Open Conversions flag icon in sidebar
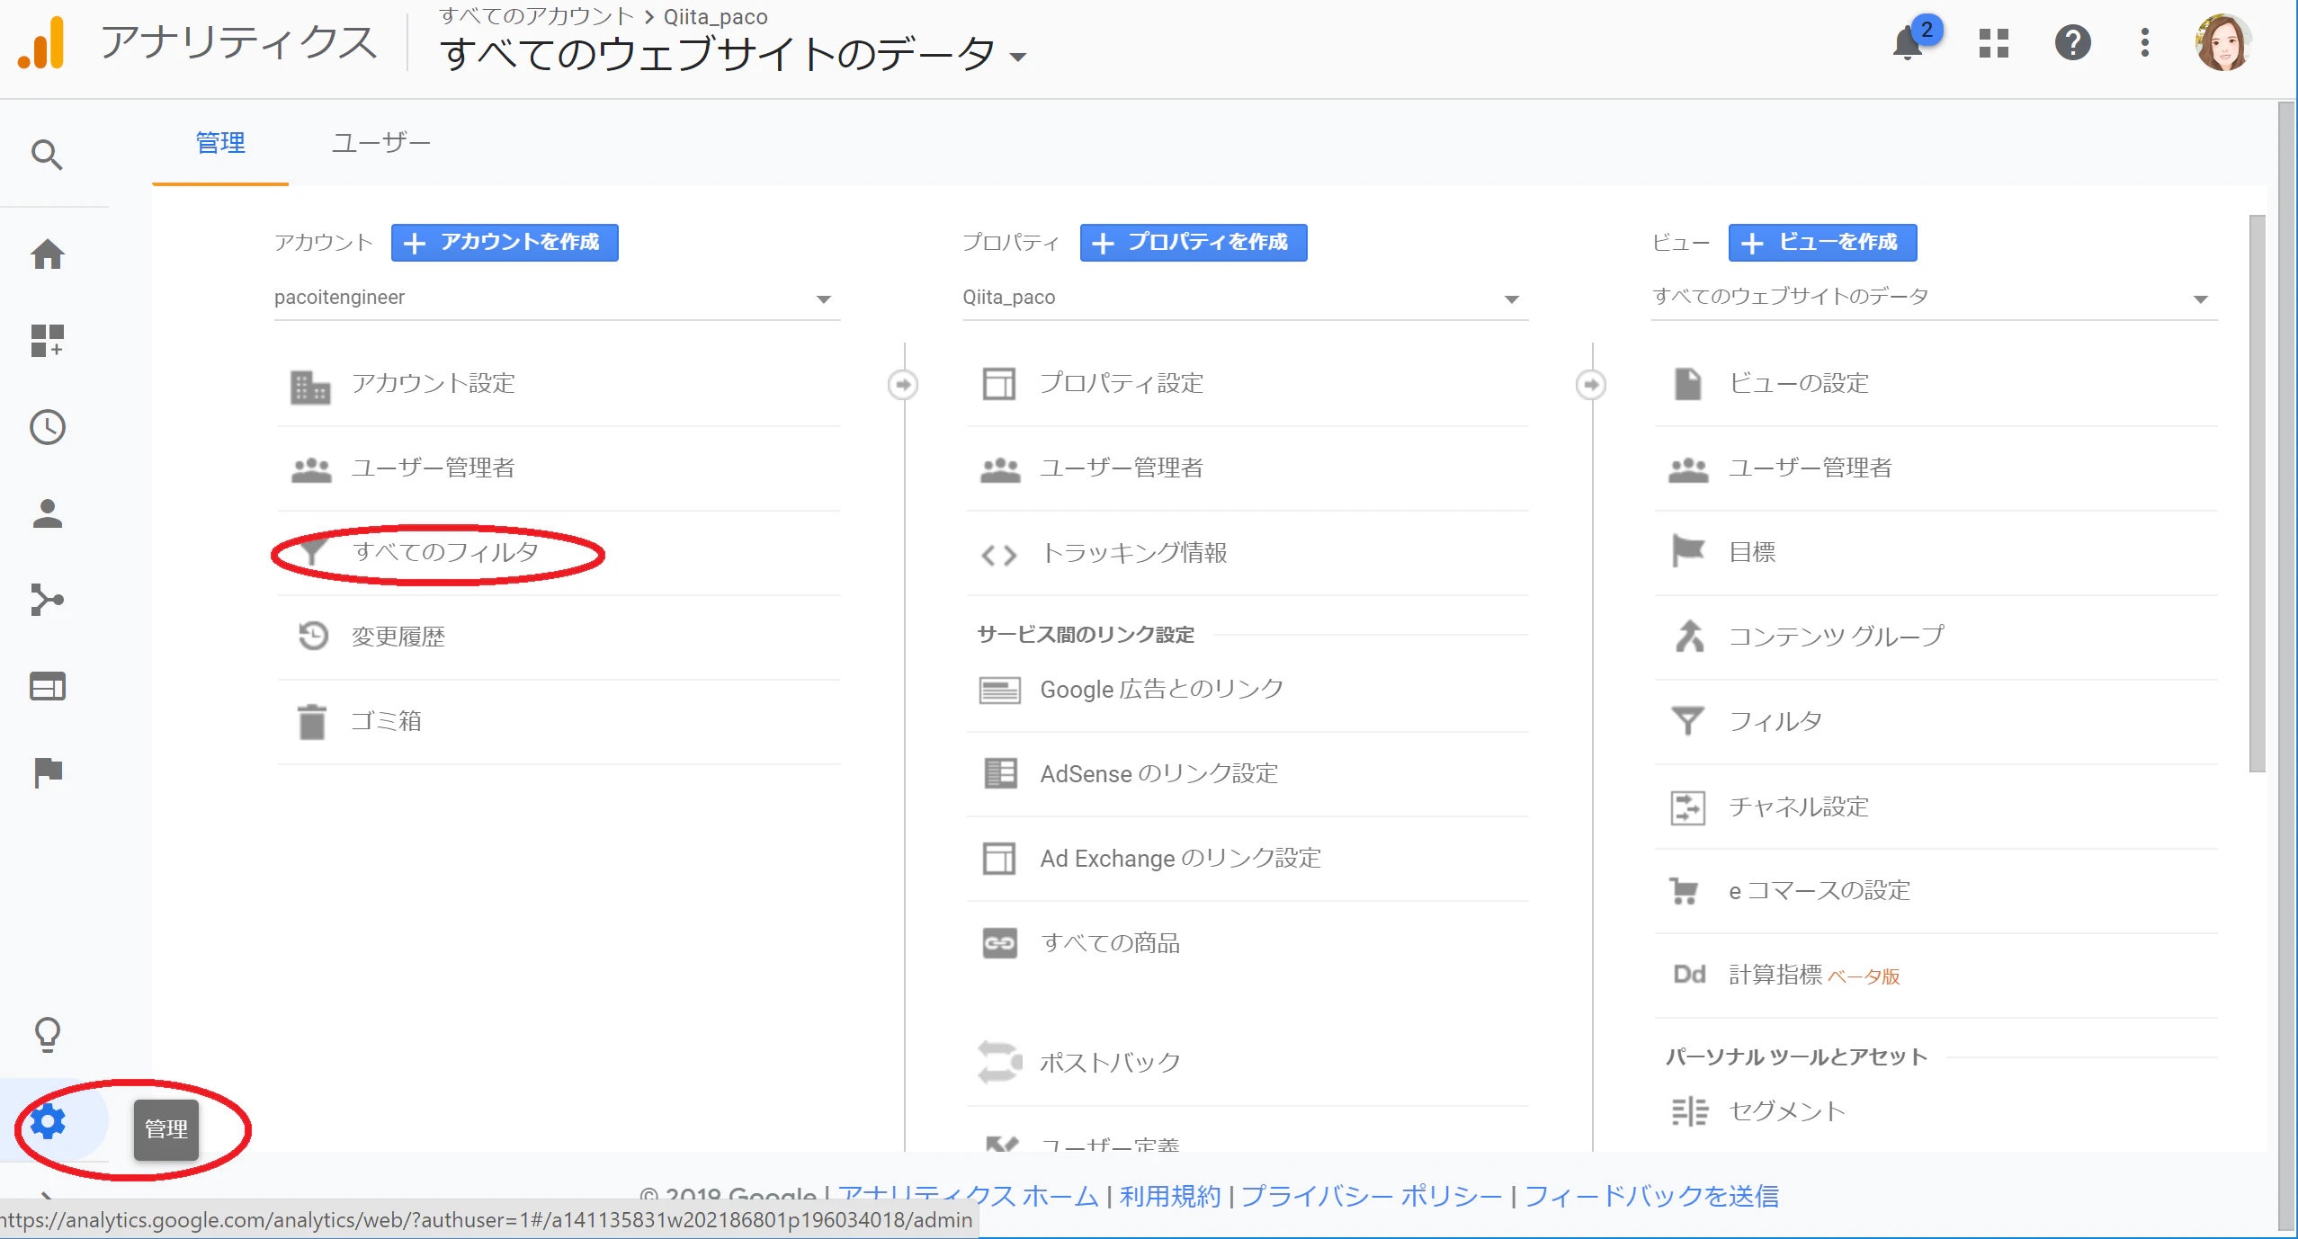Viewport: 2298px width, 1239px height. click(47, 772)
